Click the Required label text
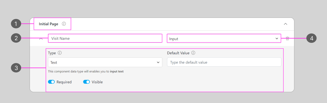This screenshot has width=327, height=103. click(64, 82)
